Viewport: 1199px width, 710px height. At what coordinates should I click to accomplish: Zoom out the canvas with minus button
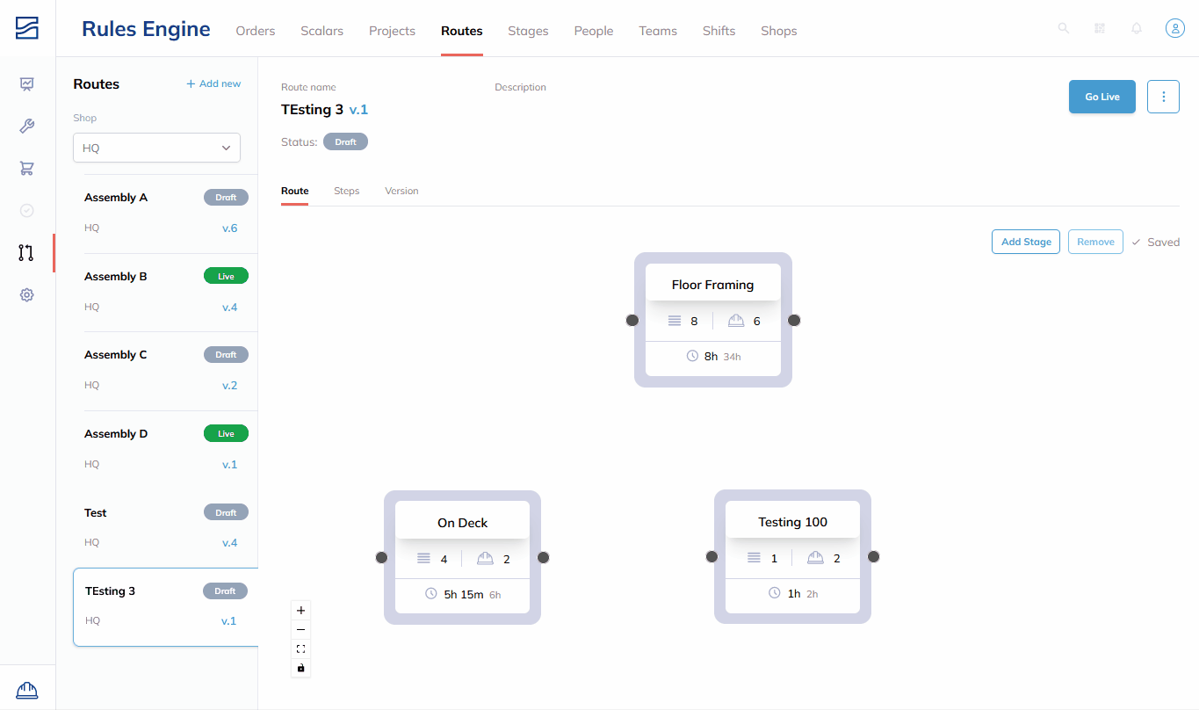coord(301,629)
